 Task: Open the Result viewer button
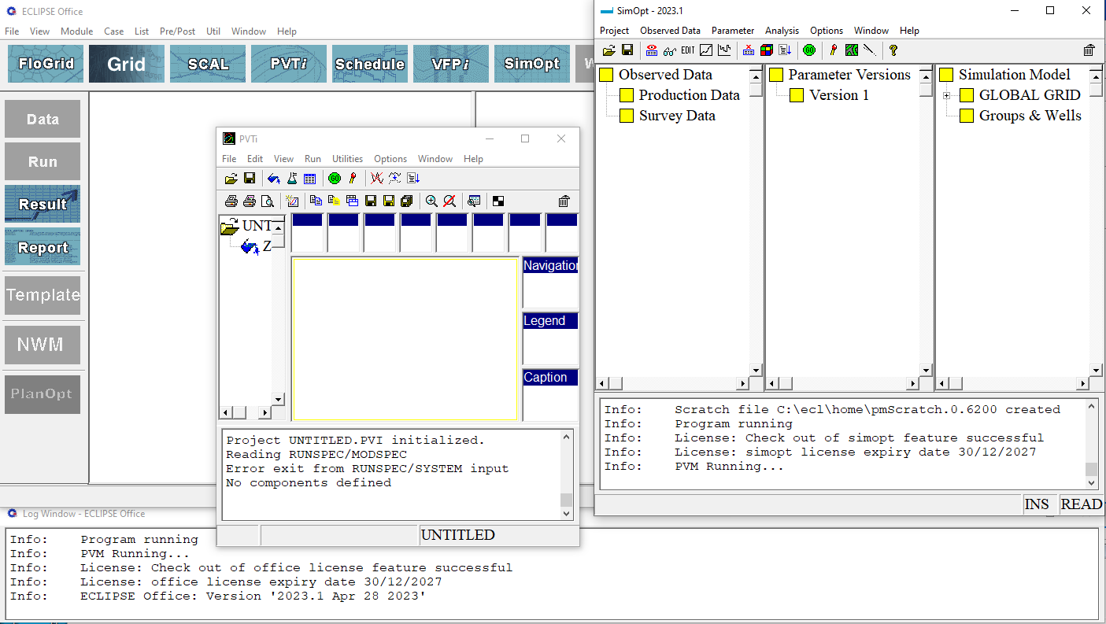click(43, 204)
